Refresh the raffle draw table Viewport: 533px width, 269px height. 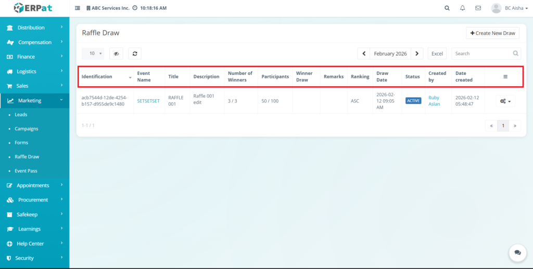coord(135,53)
